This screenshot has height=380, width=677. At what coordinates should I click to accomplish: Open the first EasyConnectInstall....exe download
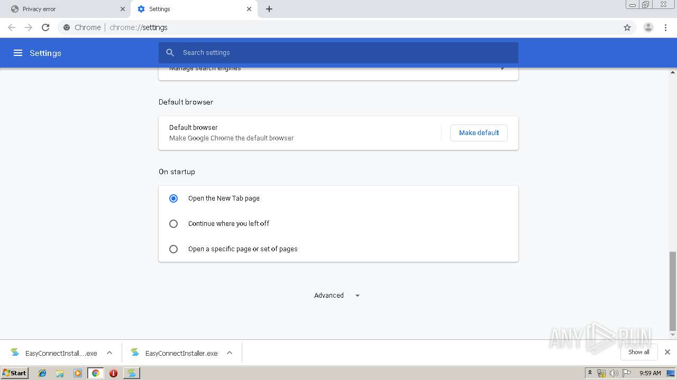pos(61,353)
